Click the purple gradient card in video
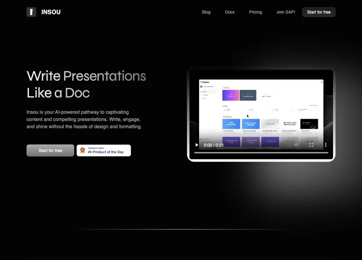This screenshot has height=260, width=362. (x=231, y=95)
